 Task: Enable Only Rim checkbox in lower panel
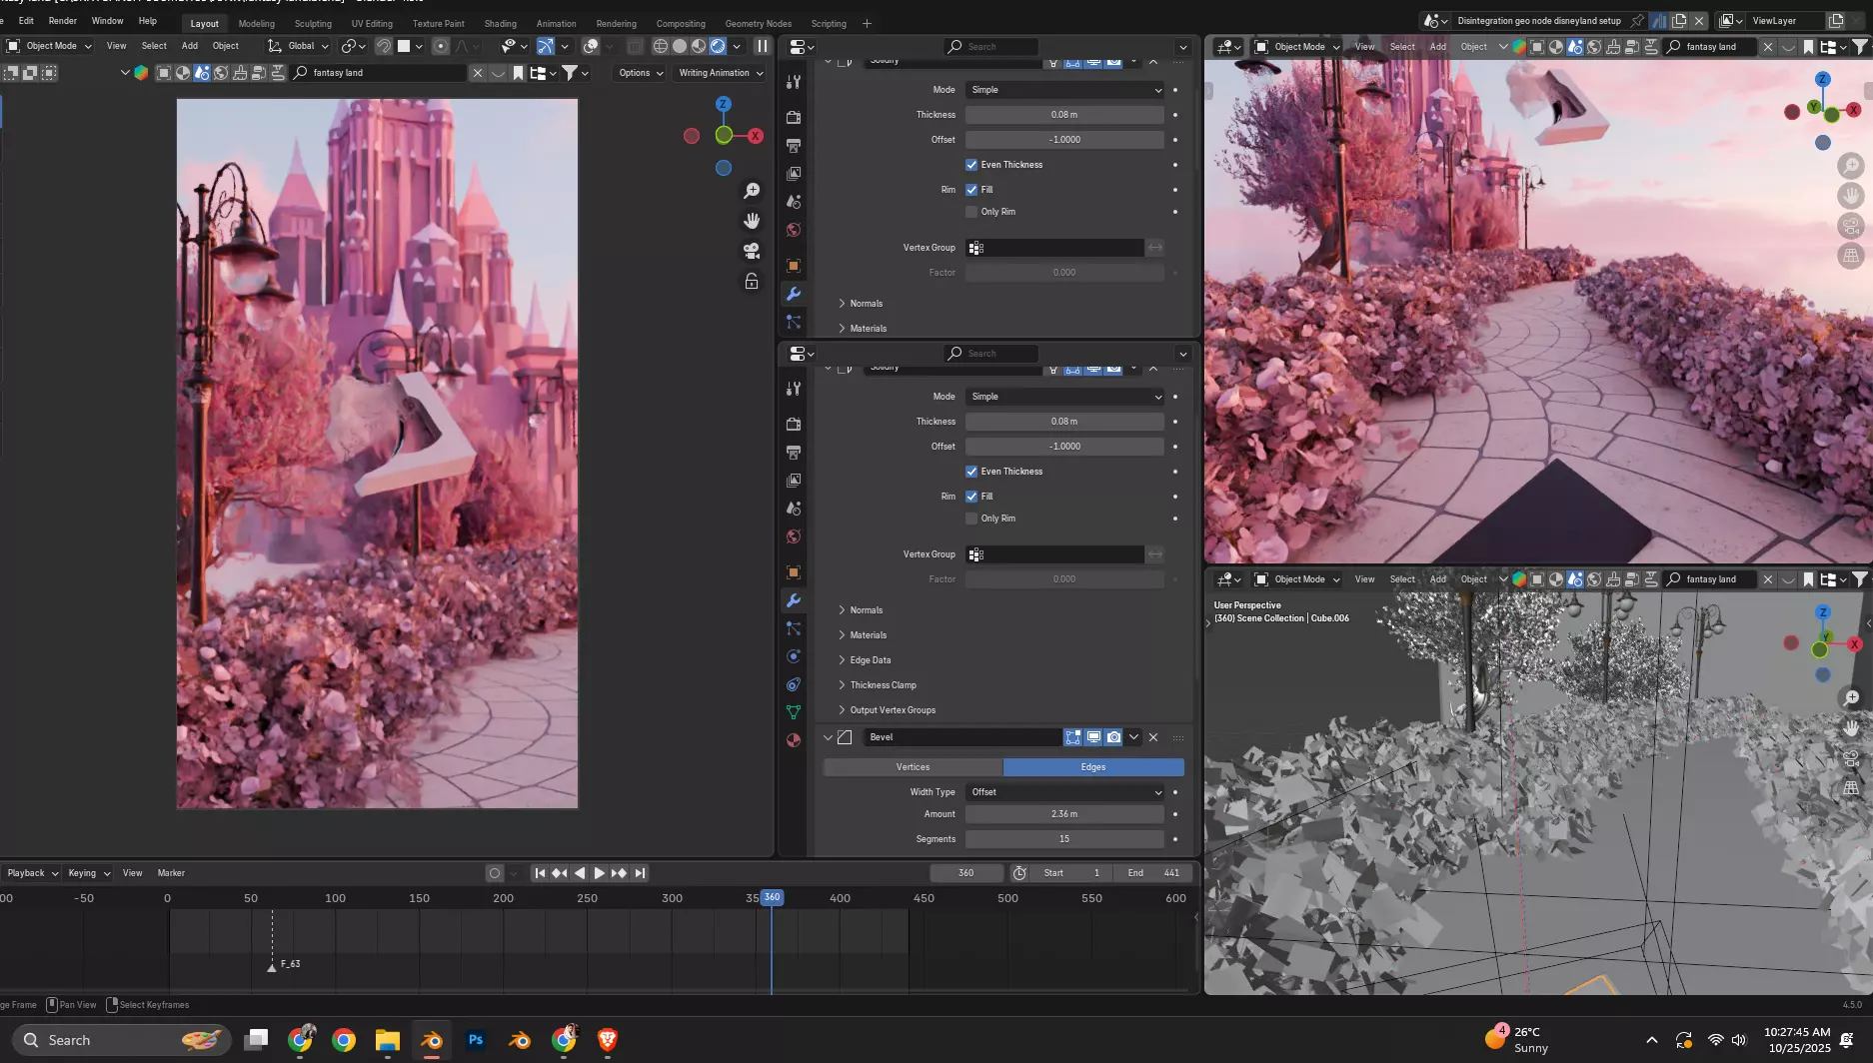tap(971, 519)
